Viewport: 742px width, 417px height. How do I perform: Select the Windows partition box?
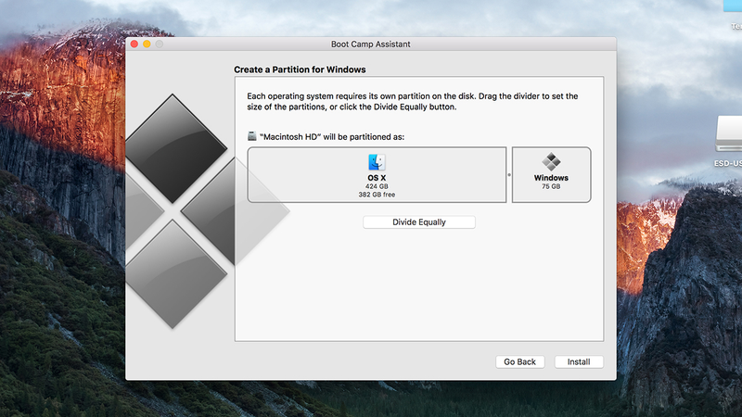551,175
